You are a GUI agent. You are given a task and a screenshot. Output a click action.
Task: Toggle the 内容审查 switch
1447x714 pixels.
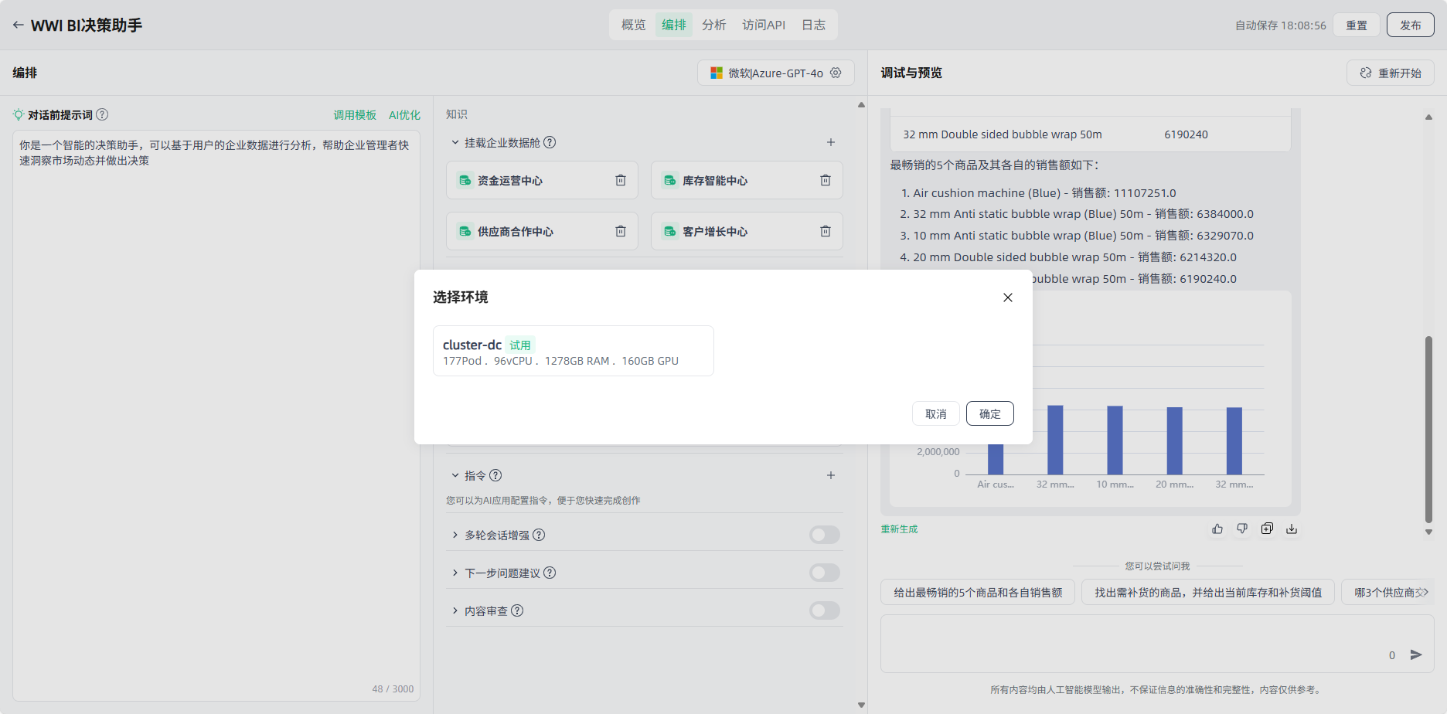tap(825, 610)
